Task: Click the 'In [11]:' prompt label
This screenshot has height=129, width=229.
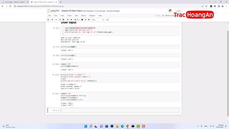Action: 56,75
